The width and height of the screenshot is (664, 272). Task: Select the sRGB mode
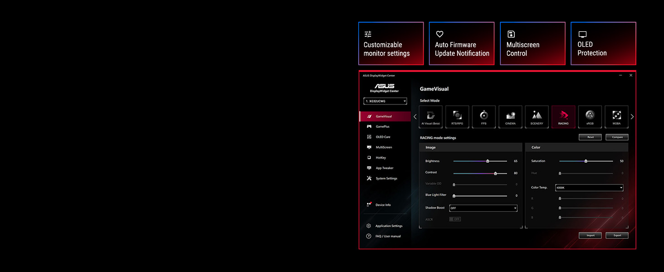(590, 117)
